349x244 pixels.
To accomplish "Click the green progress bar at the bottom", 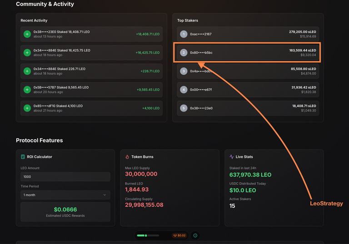I will (148, 235).
